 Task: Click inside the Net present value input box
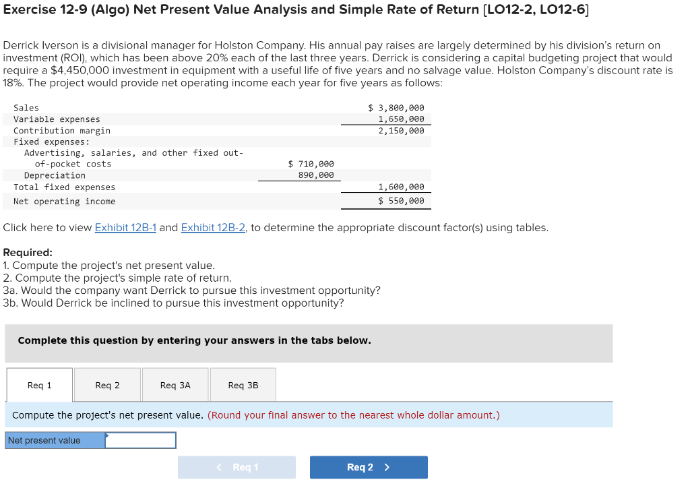140,439
